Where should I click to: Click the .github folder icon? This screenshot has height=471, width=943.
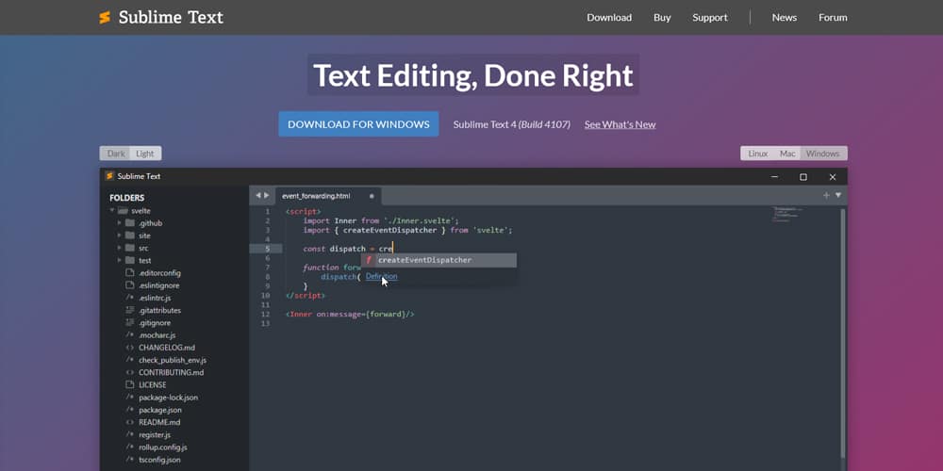(129, 223)
